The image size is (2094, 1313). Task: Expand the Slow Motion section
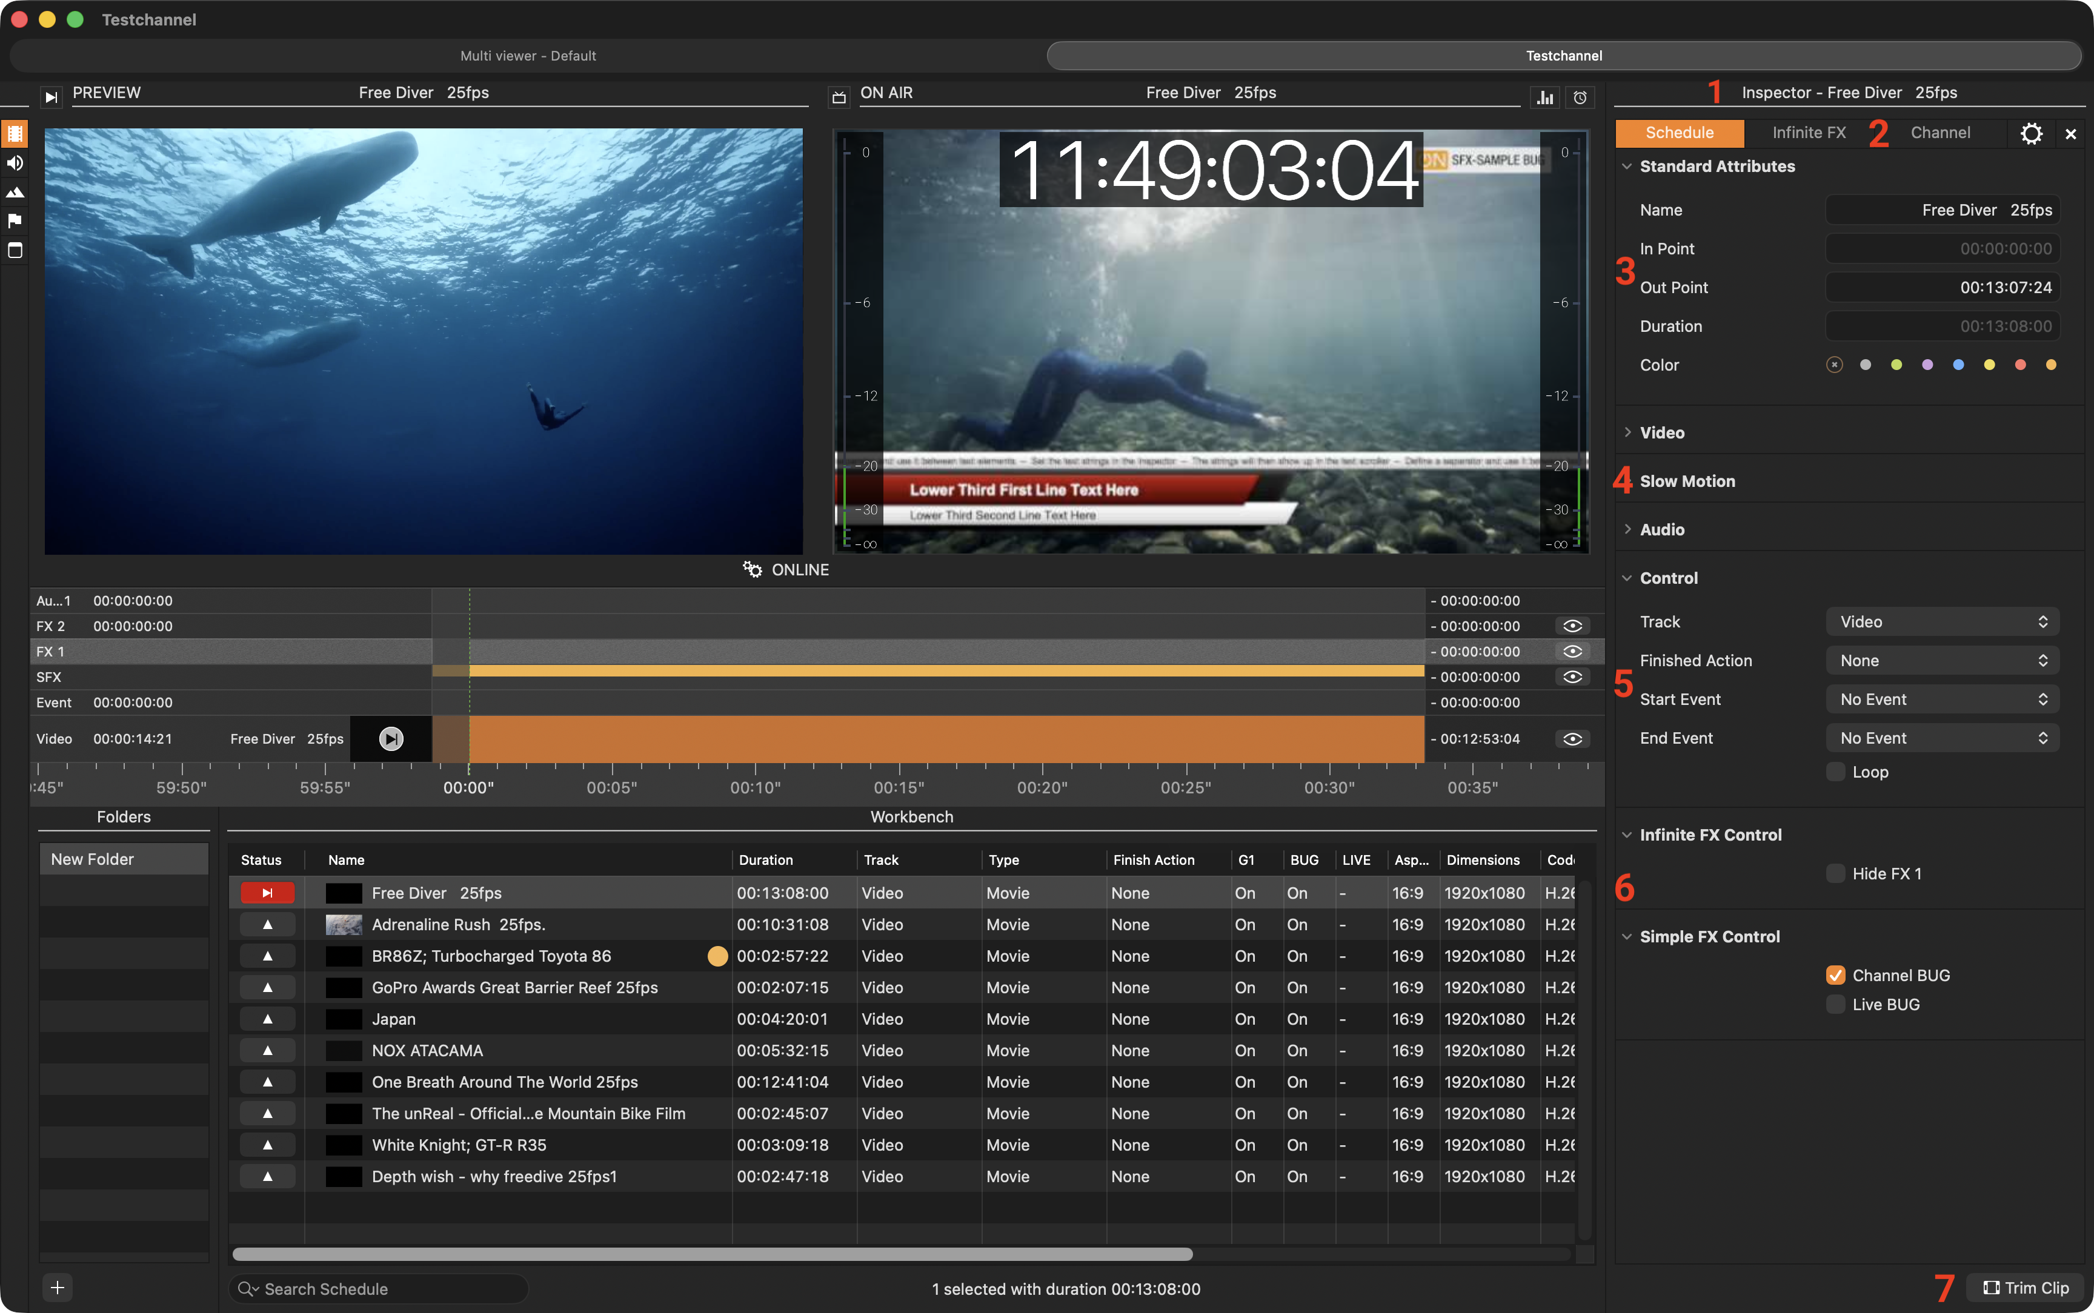point(1687,481)
